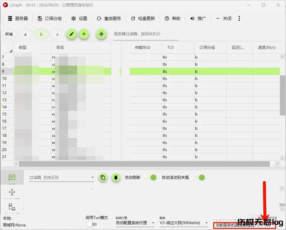
Task: Select server row number 16
Action: pyautogui.click(x=140, y=121)
